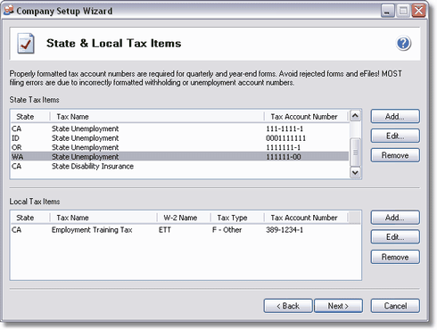Edit the Local Tax Item

[395, 237]
